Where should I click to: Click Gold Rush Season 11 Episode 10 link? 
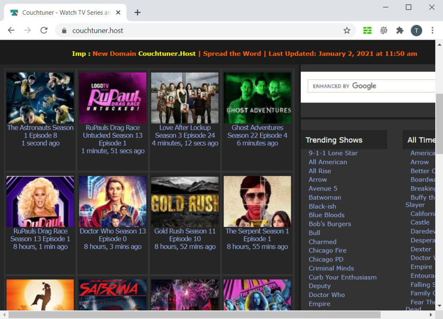click(x=185, y=235)
